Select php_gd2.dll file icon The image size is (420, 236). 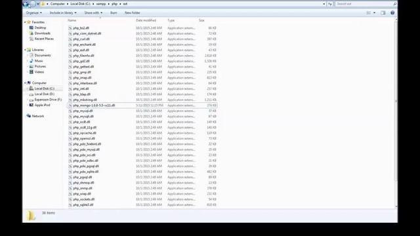click(70, 61)
